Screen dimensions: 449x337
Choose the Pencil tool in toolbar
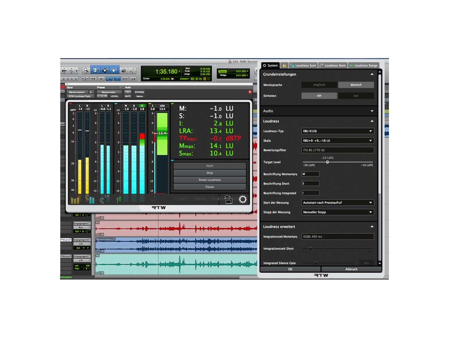[x=132, y=70]
